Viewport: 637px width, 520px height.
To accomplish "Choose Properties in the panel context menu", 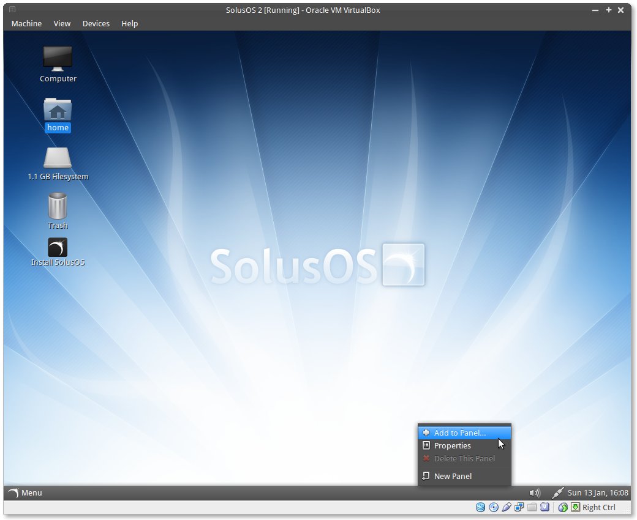I will click(x=464, y=446).
